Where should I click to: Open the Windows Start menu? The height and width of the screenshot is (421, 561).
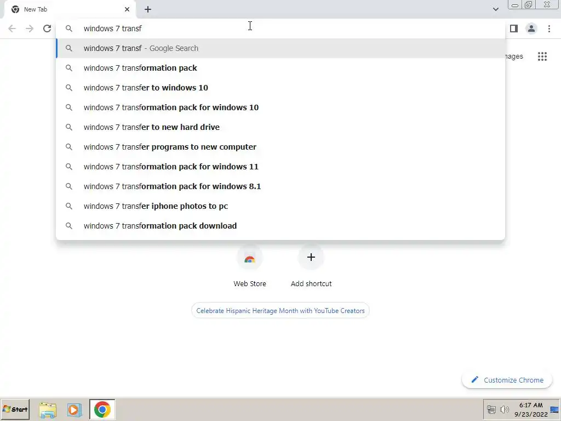point(15,409)
